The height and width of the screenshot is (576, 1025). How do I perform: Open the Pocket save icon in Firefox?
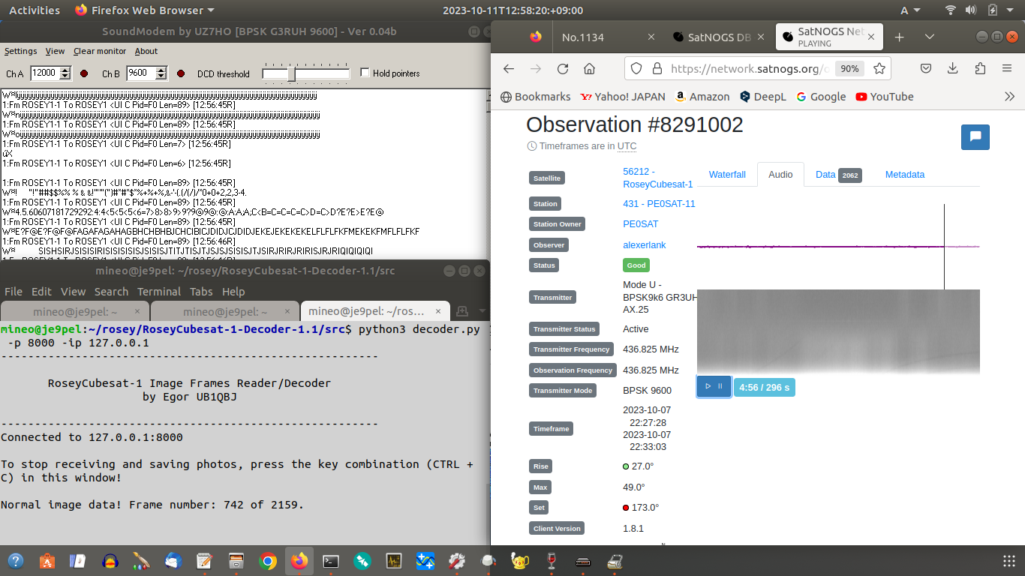(x=926, y=68)
